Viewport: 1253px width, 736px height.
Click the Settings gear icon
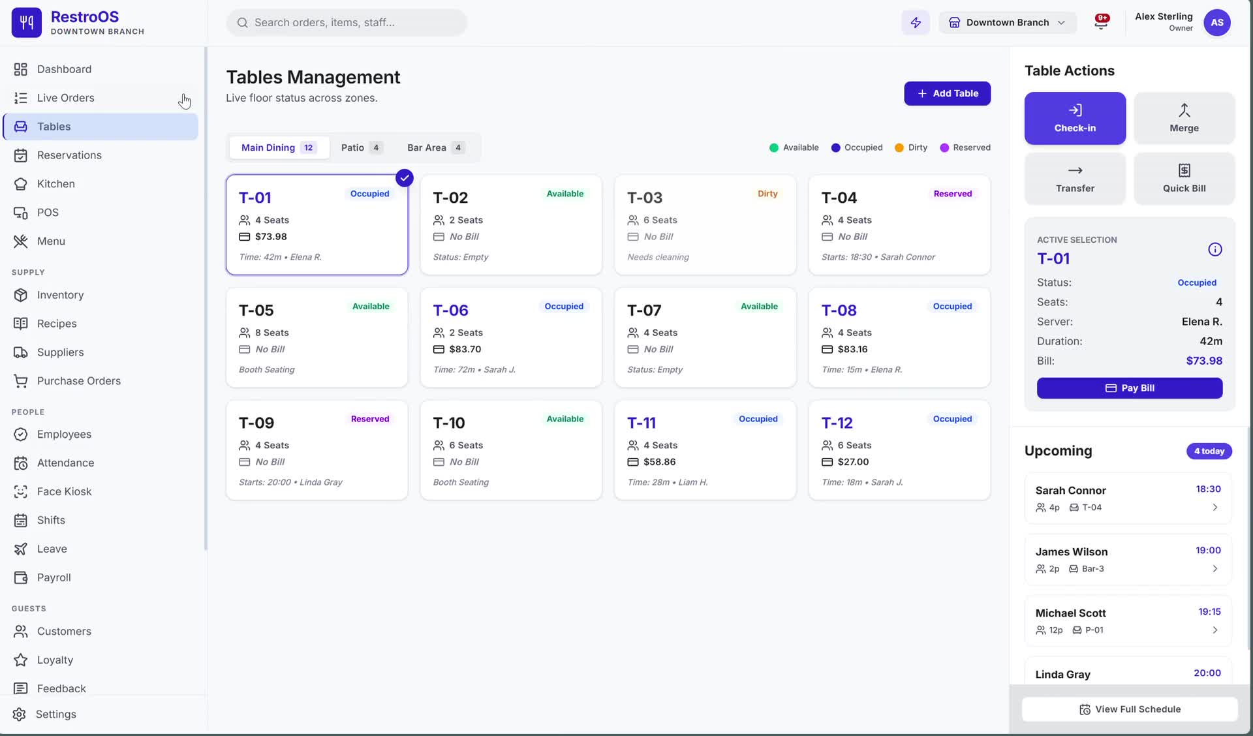coord(20,714)
